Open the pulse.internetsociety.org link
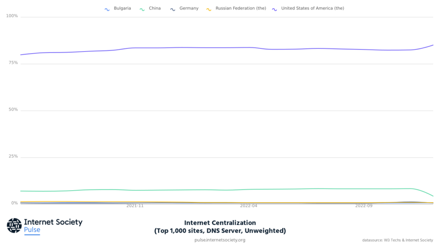This screenshot has height=249, width=440. [220, 240]
